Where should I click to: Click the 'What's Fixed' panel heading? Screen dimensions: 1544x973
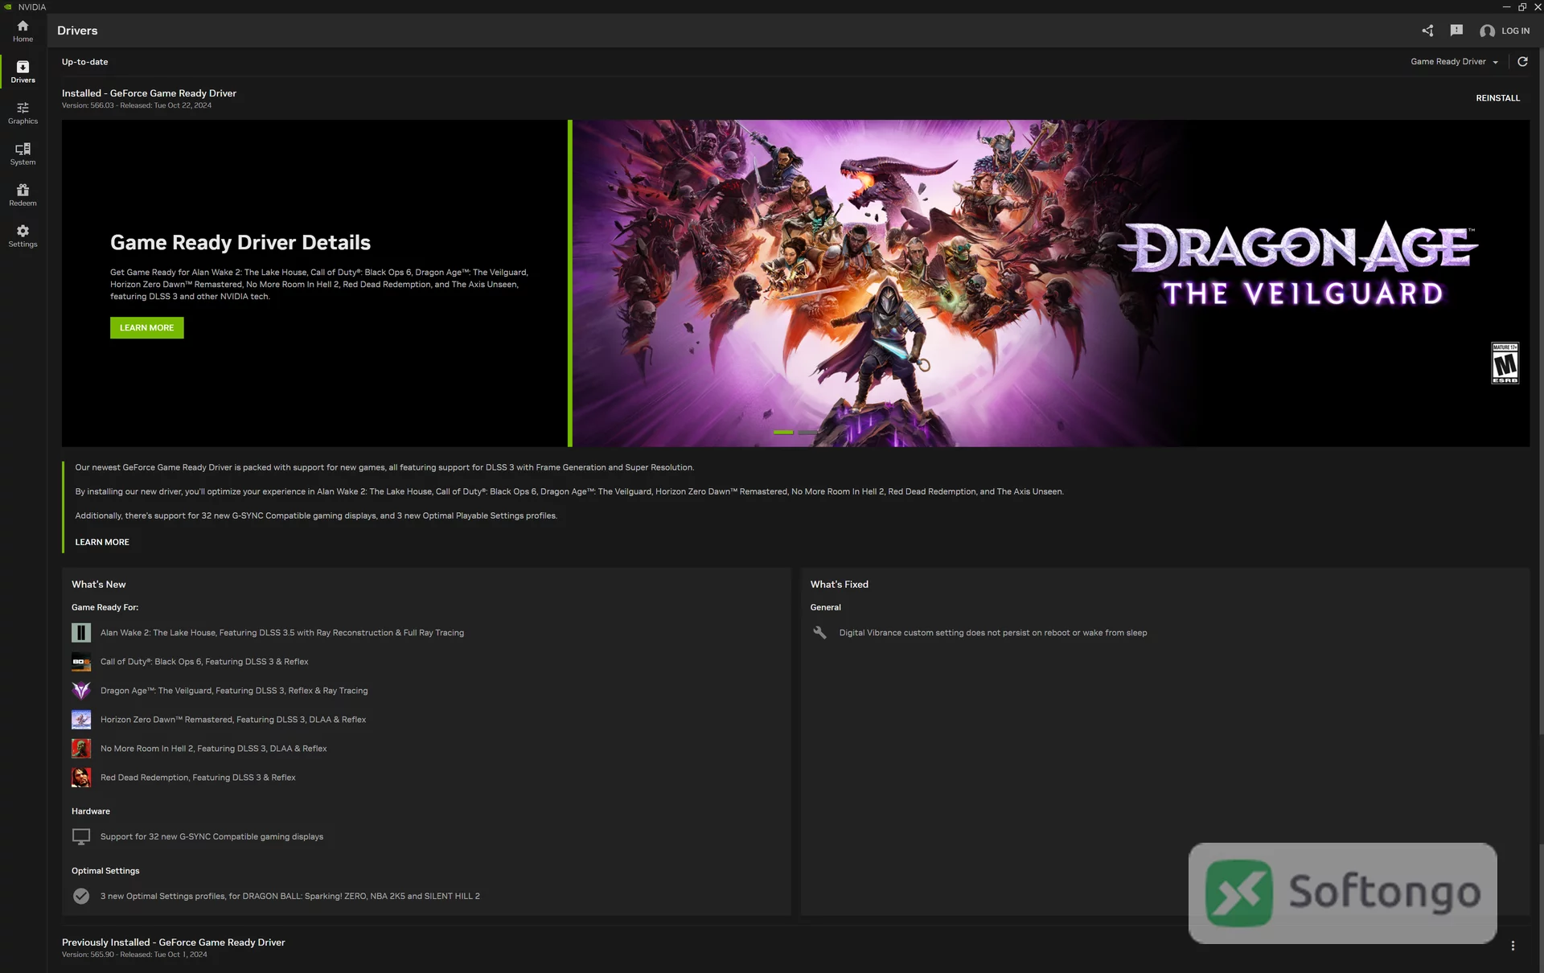[x=839, y=585]
